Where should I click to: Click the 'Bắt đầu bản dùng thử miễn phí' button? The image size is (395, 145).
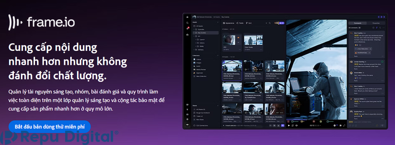point(49,126)
